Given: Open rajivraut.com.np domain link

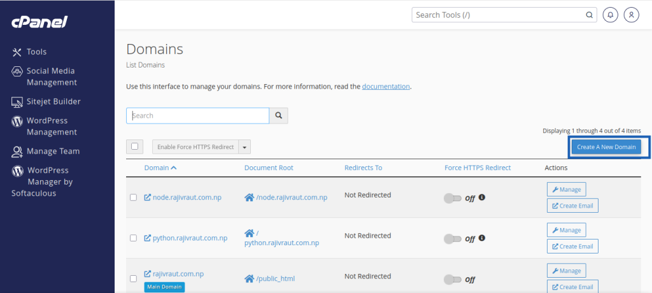Looking at the screenshot, I should (178, 274).
